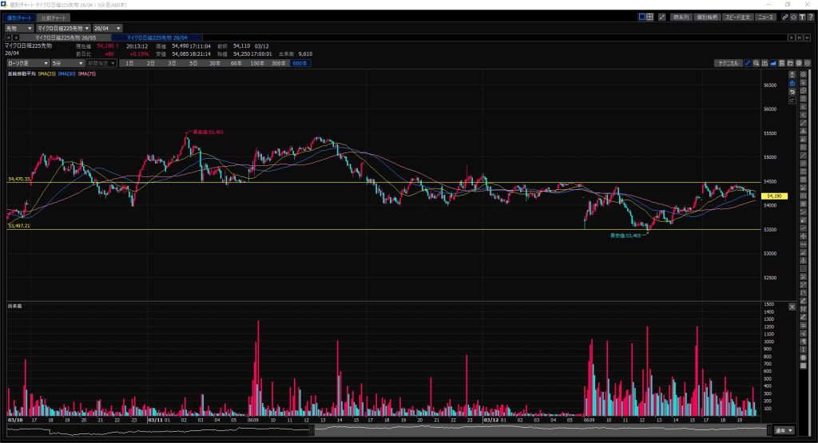
Task: Select the 600本 bar count option
Action: click(300, 63)
